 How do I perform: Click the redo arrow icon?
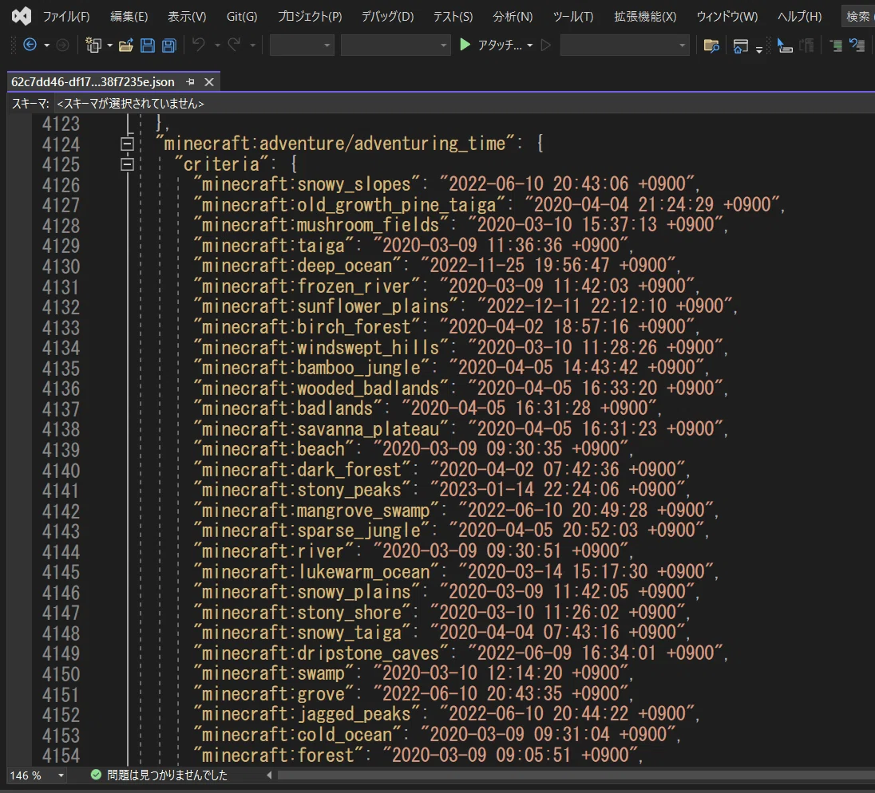point(235,45)
